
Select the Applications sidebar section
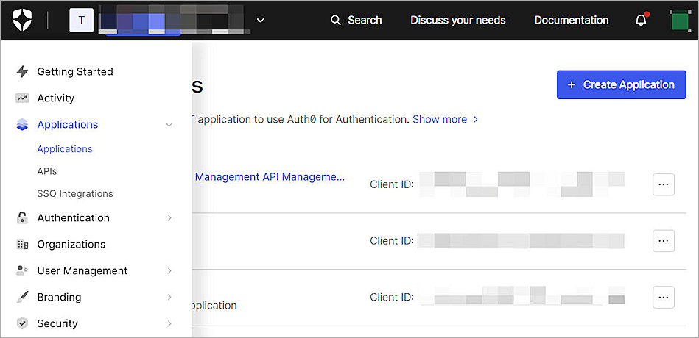68,124
